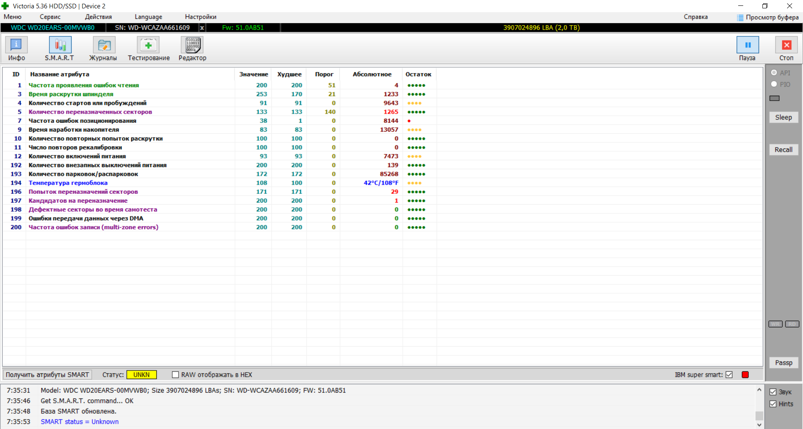Select reallocated sectors attribute row 5
Screen dimensions: 803x429
click(x=90, y=112)
